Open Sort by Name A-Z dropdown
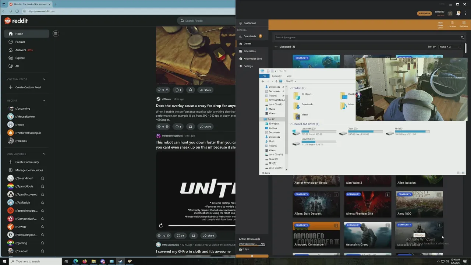 [x=449, y=47]
